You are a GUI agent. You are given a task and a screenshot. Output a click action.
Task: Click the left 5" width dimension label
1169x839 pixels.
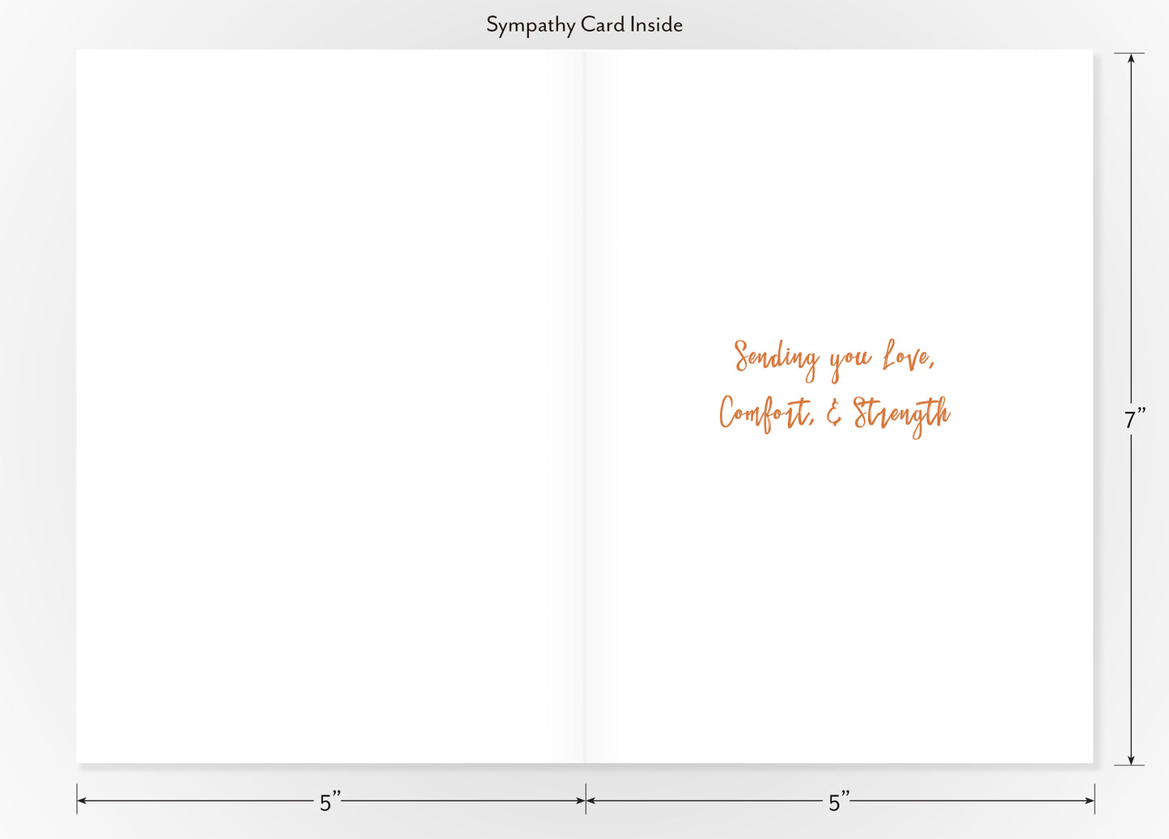pos(328,800)
